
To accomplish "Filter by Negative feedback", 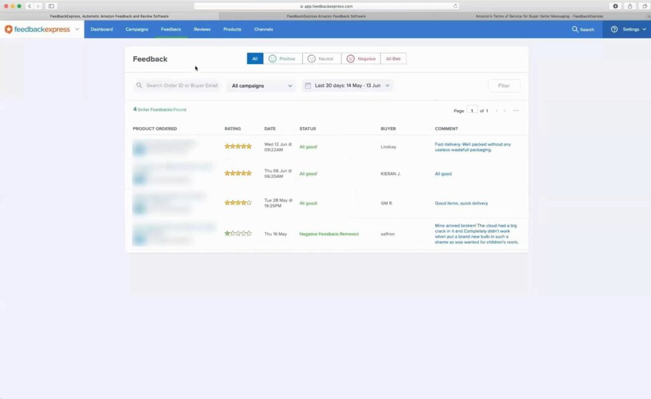I will point(361,58).
